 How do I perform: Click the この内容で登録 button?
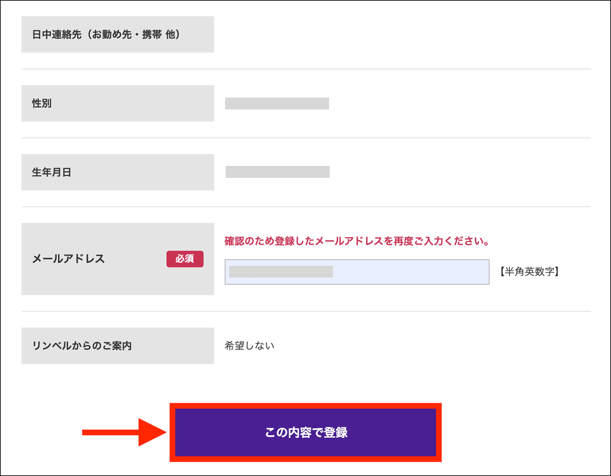click(305, 432)
